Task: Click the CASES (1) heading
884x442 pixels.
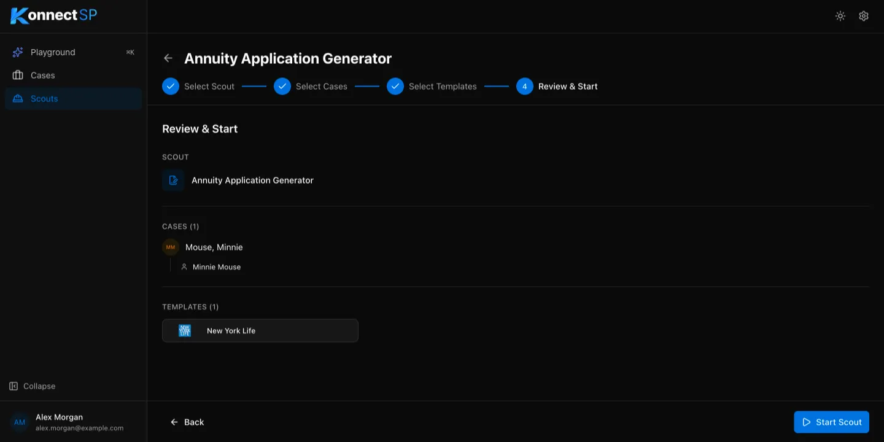Action: [x=180, y=227]
